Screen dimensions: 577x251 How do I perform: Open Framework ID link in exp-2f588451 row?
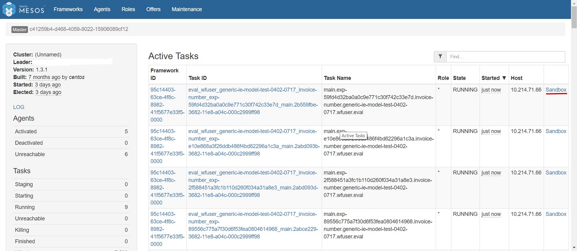pyautogui.click(x=167, y=188)
